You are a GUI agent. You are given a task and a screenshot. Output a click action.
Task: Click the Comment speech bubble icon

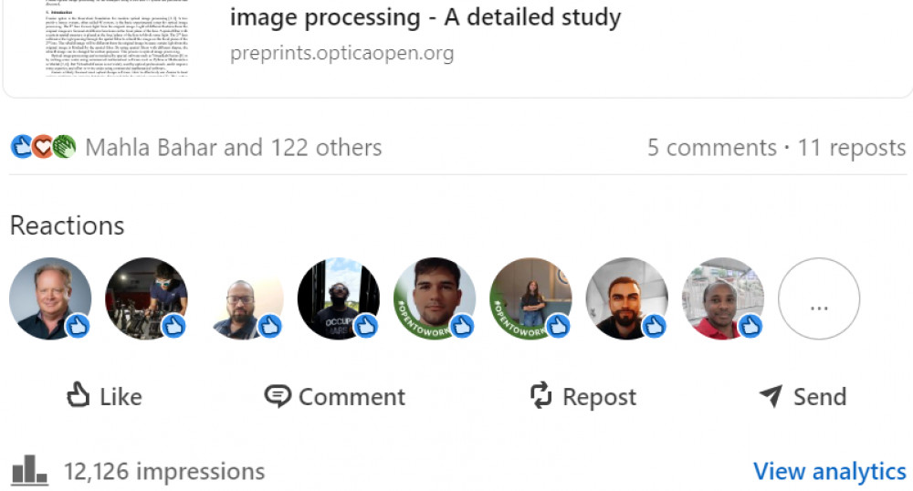278,395
